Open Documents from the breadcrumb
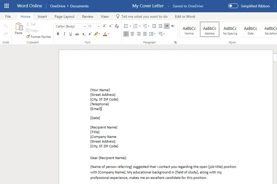Image resolution: width=277 pixels, height=184 pixels. point(79,6)
